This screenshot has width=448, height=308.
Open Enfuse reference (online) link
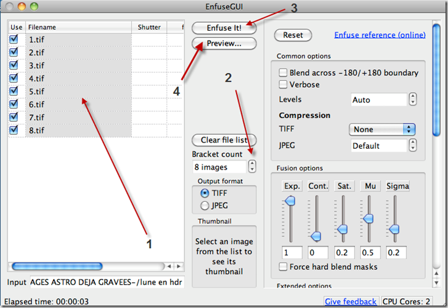pos(380,35)
